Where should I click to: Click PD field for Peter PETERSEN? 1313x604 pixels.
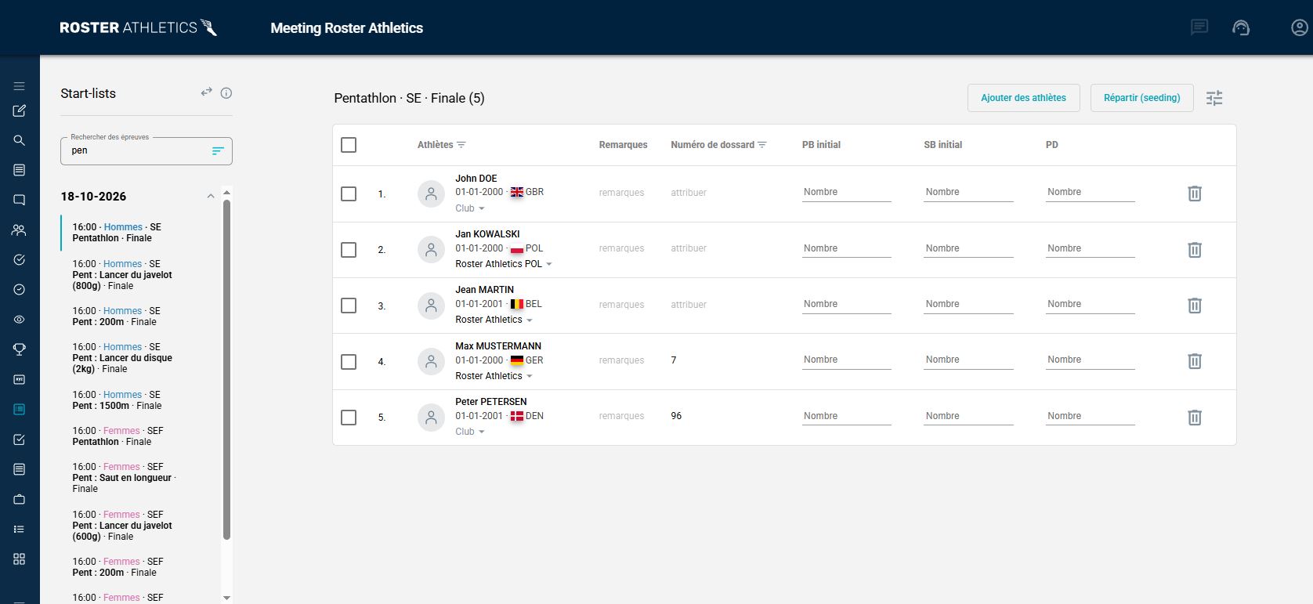pos(1091,416)
